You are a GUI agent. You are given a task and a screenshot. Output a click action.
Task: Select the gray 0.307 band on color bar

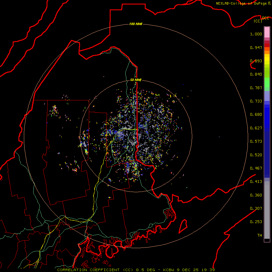[267, 208]
